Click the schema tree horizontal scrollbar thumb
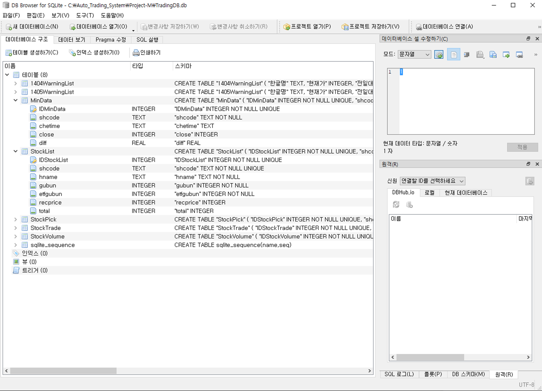542x391 pixels. click(63, 371)
